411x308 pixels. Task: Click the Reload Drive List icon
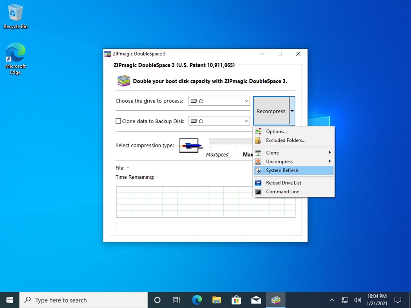coord(259,182)
